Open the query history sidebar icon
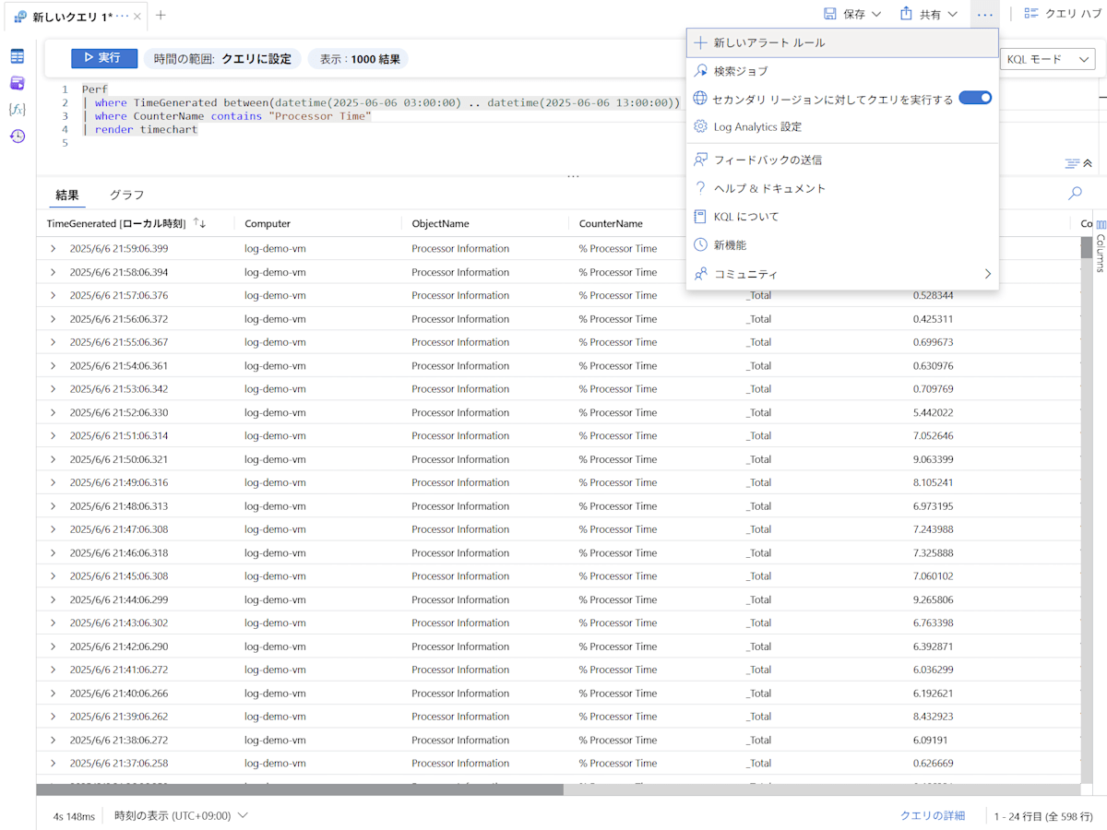The image size is (1107, 830). click(18, 136)
